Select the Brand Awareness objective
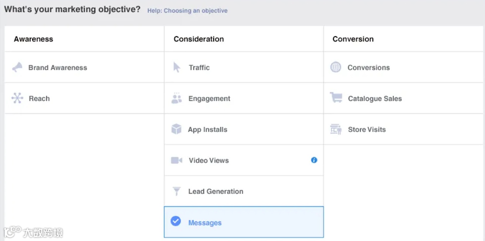The height and width of the screenshot is (241, 485). click(x=58, y=68)
